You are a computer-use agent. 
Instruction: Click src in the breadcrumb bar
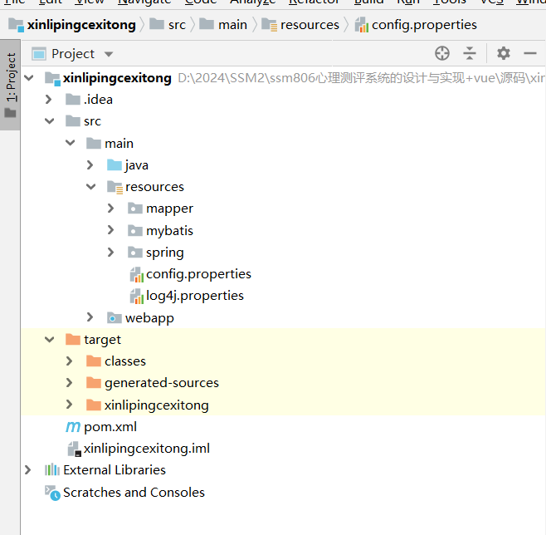tap(176, 25)
